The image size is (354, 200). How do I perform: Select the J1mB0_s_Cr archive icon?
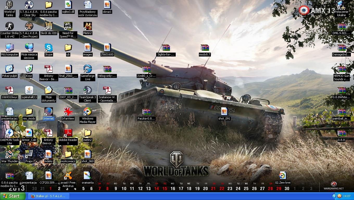[146, 69]
